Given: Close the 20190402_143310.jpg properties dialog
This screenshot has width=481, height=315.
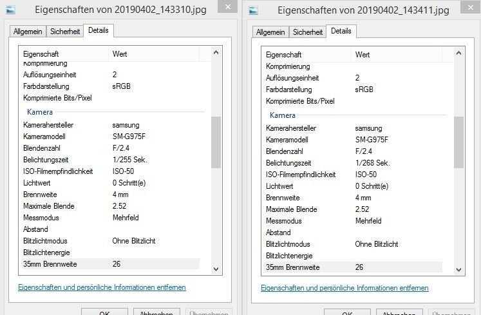Looking at the screenshot, I should tap(227, 6).
